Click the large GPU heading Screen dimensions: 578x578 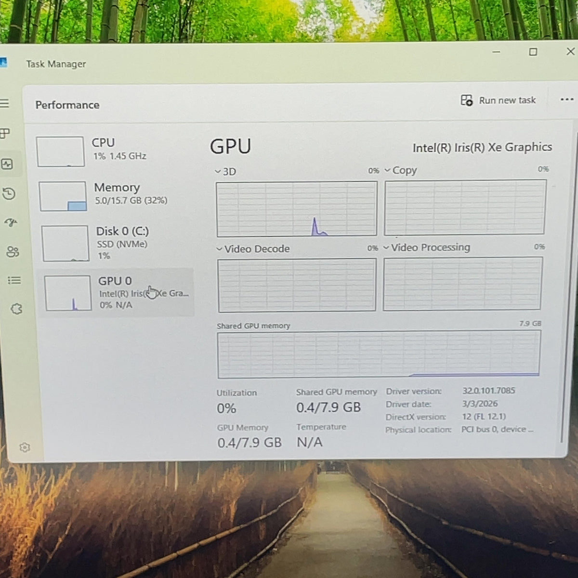pyautogui.click(x=231, y=146)
